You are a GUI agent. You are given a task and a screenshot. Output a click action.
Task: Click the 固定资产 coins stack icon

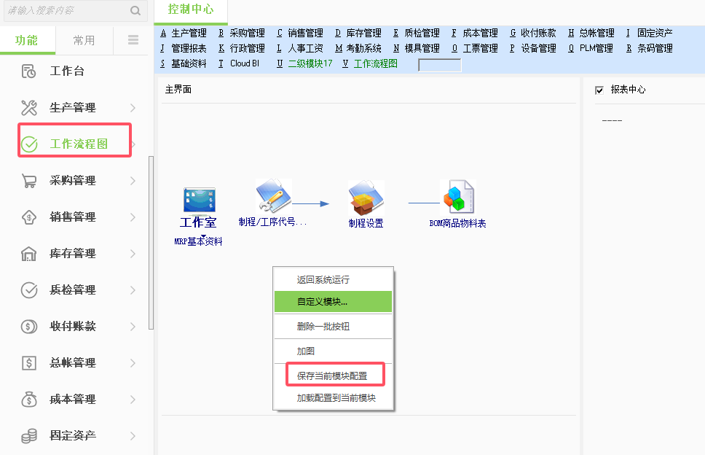point(29,436)
